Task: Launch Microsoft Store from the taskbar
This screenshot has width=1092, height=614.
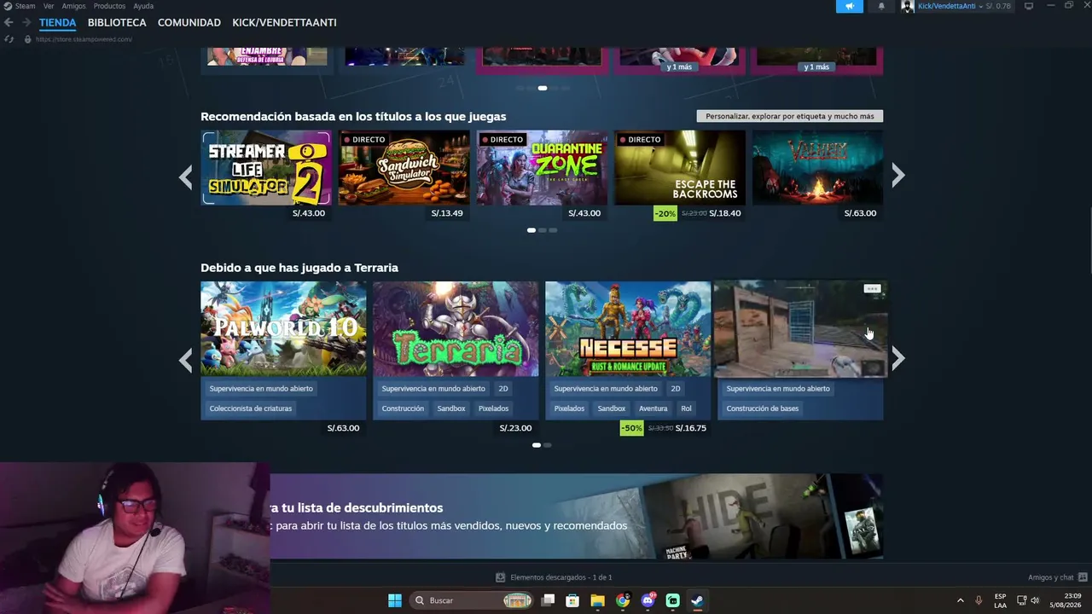Action: pyautogui.click(x=573, y=600)
